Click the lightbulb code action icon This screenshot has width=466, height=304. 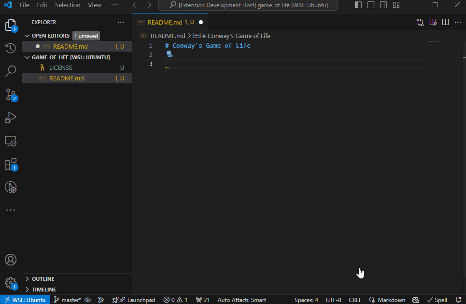coord(169,54)
